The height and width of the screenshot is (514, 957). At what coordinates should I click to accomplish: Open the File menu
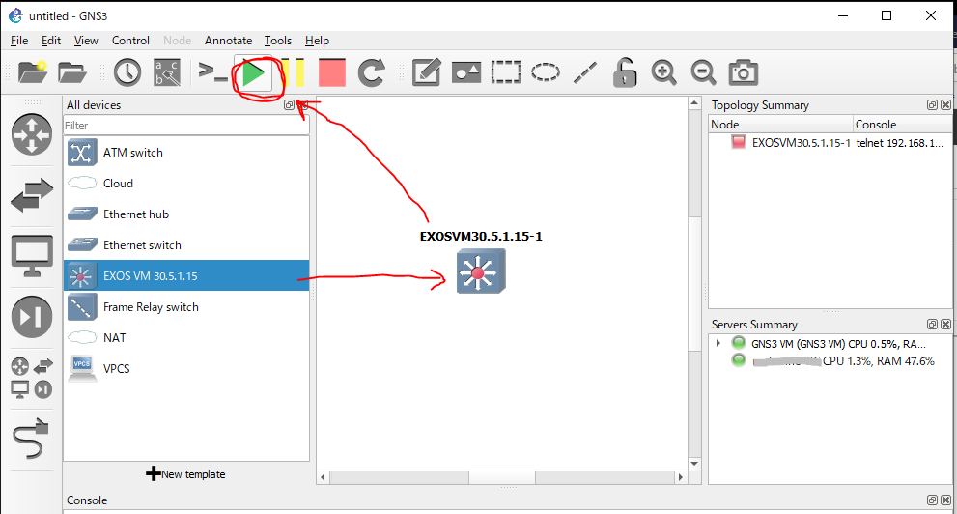19,41
